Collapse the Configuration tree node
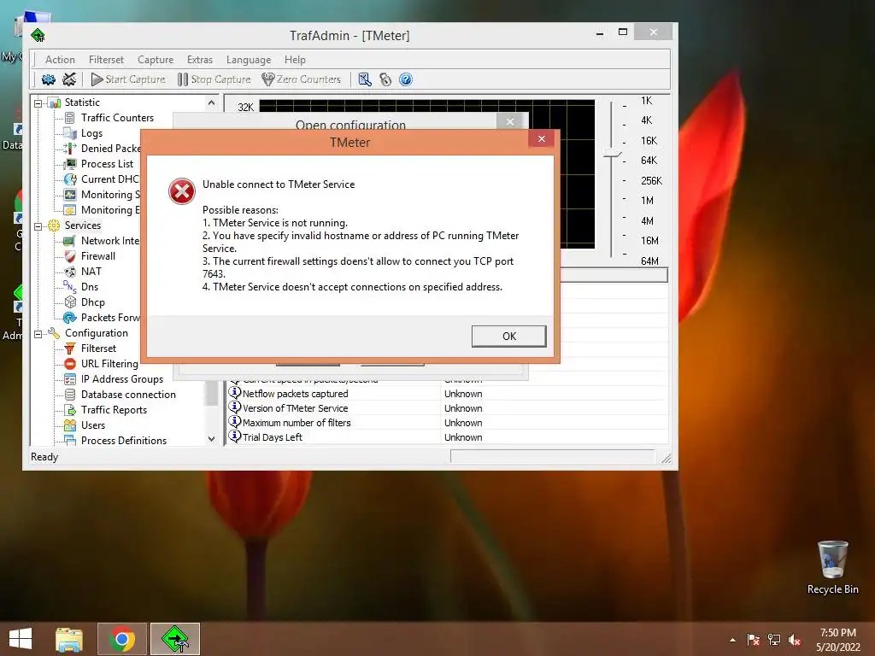 point(38,334)
